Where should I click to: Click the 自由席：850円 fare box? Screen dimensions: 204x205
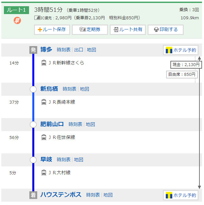pos(182,75)
